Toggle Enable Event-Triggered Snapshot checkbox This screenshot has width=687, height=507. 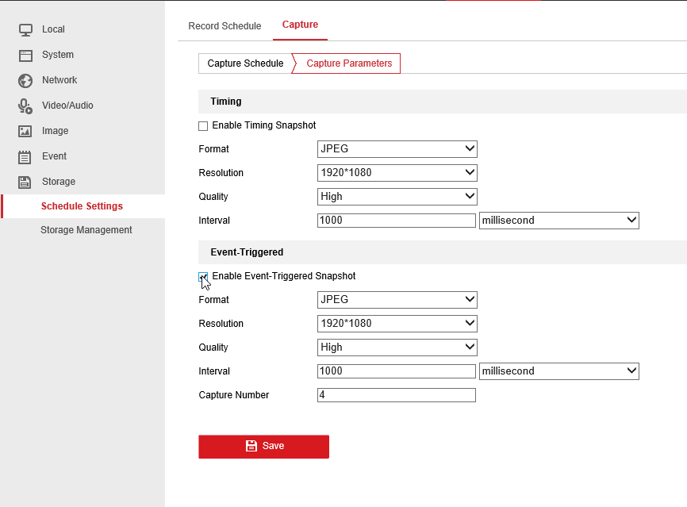point(203,277)
